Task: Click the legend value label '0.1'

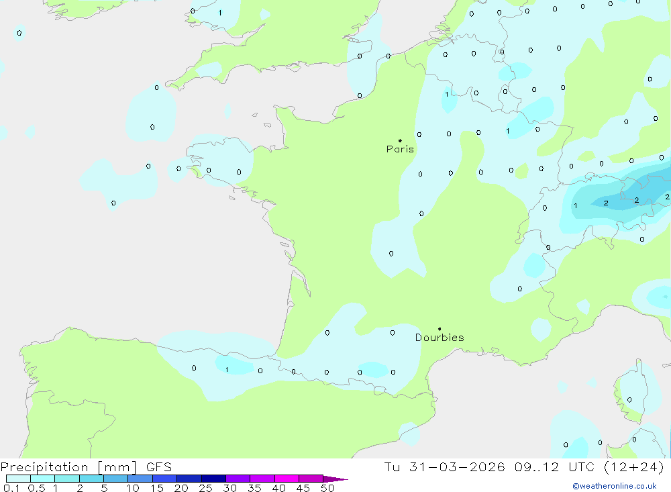Action: [x=11, y=488]
